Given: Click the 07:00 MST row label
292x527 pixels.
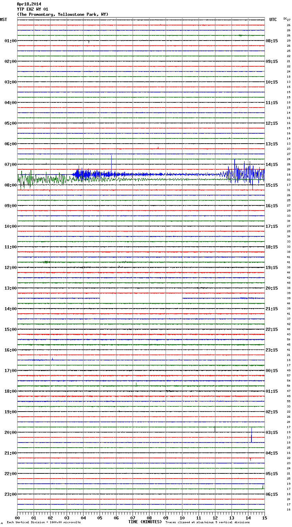Looking at the screenshot, I should [10, 165].
